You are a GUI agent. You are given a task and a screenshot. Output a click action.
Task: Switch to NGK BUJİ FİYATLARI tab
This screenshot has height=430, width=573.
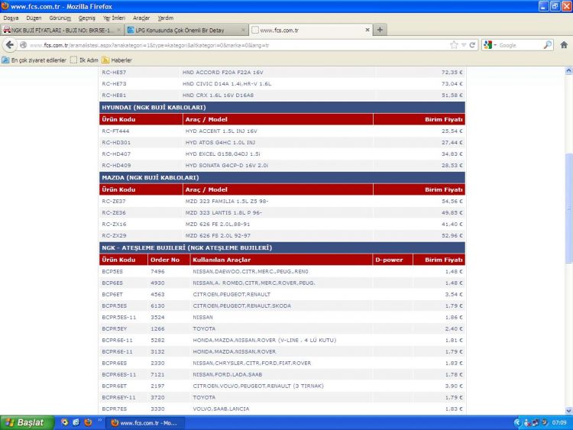point(62,30)
